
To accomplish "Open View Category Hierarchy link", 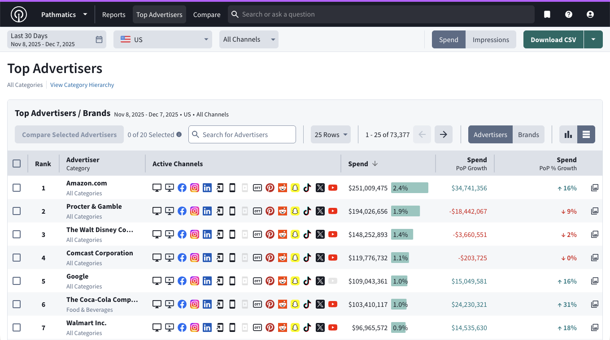I will (82, 85).
